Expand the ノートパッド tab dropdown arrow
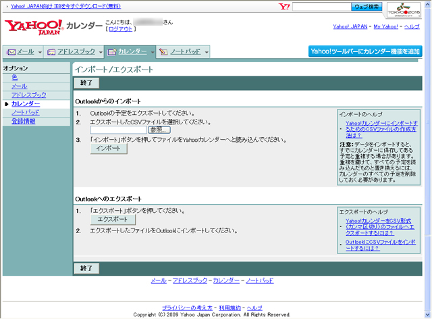The image size is (432, 319). [x=207, y=52]
